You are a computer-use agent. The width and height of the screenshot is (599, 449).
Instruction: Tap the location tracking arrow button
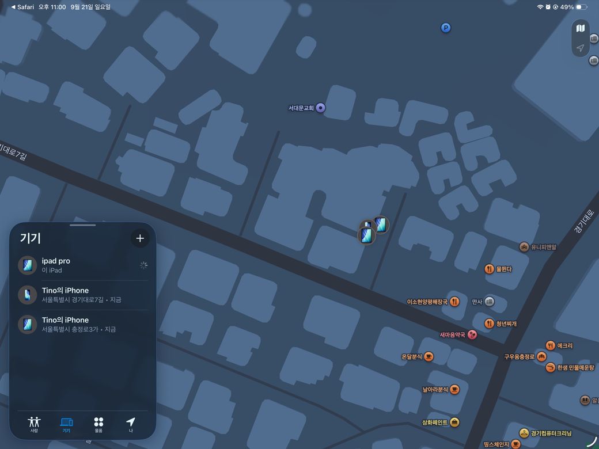point(581,48)
